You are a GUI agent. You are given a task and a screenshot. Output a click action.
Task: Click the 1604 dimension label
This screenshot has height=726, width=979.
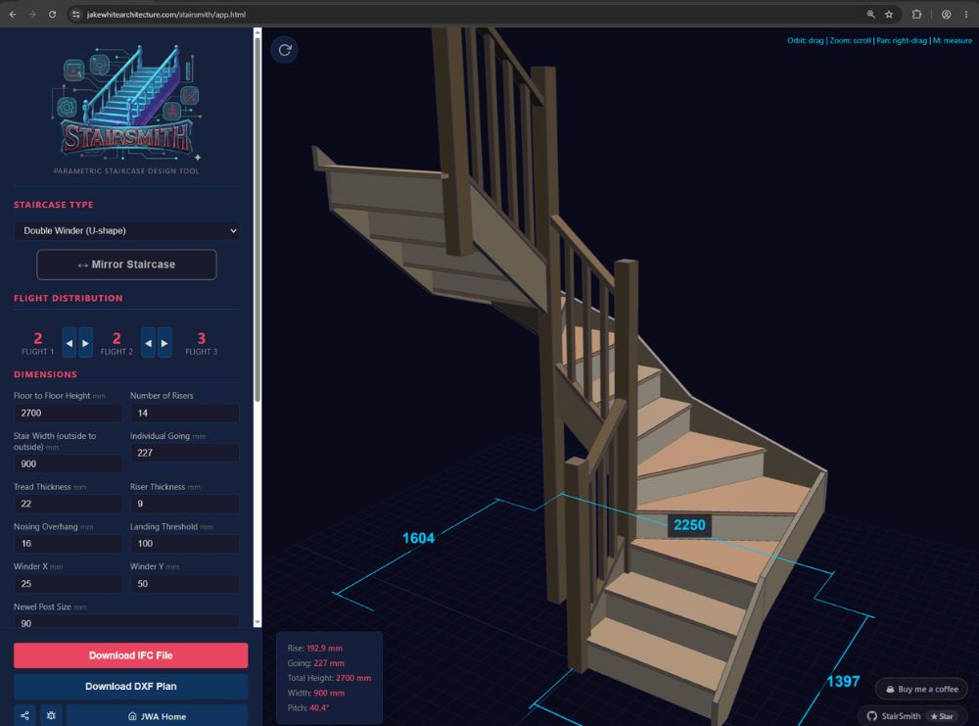[418, 538]
